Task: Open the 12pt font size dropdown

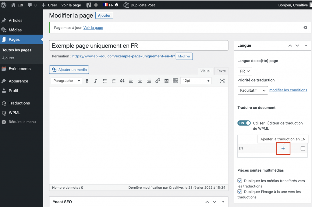Action: point(196,81)
